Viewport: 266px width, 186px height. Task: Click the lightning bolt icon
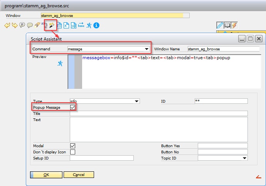click(234, 25)
